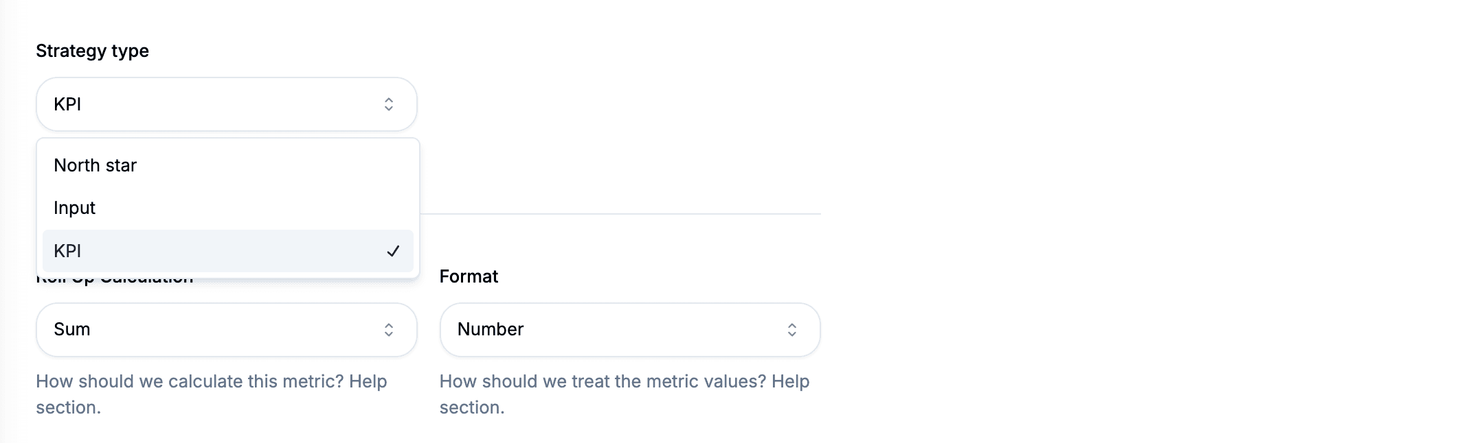The height and width of the screenshot is (443, 1462).
Task: Select the highlighted KPI list option
Action: coord(206,251)
